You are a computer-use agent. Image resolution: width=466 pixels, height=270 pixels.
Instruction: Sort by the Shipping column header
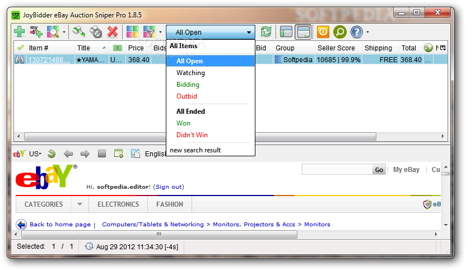pos(378,48)
